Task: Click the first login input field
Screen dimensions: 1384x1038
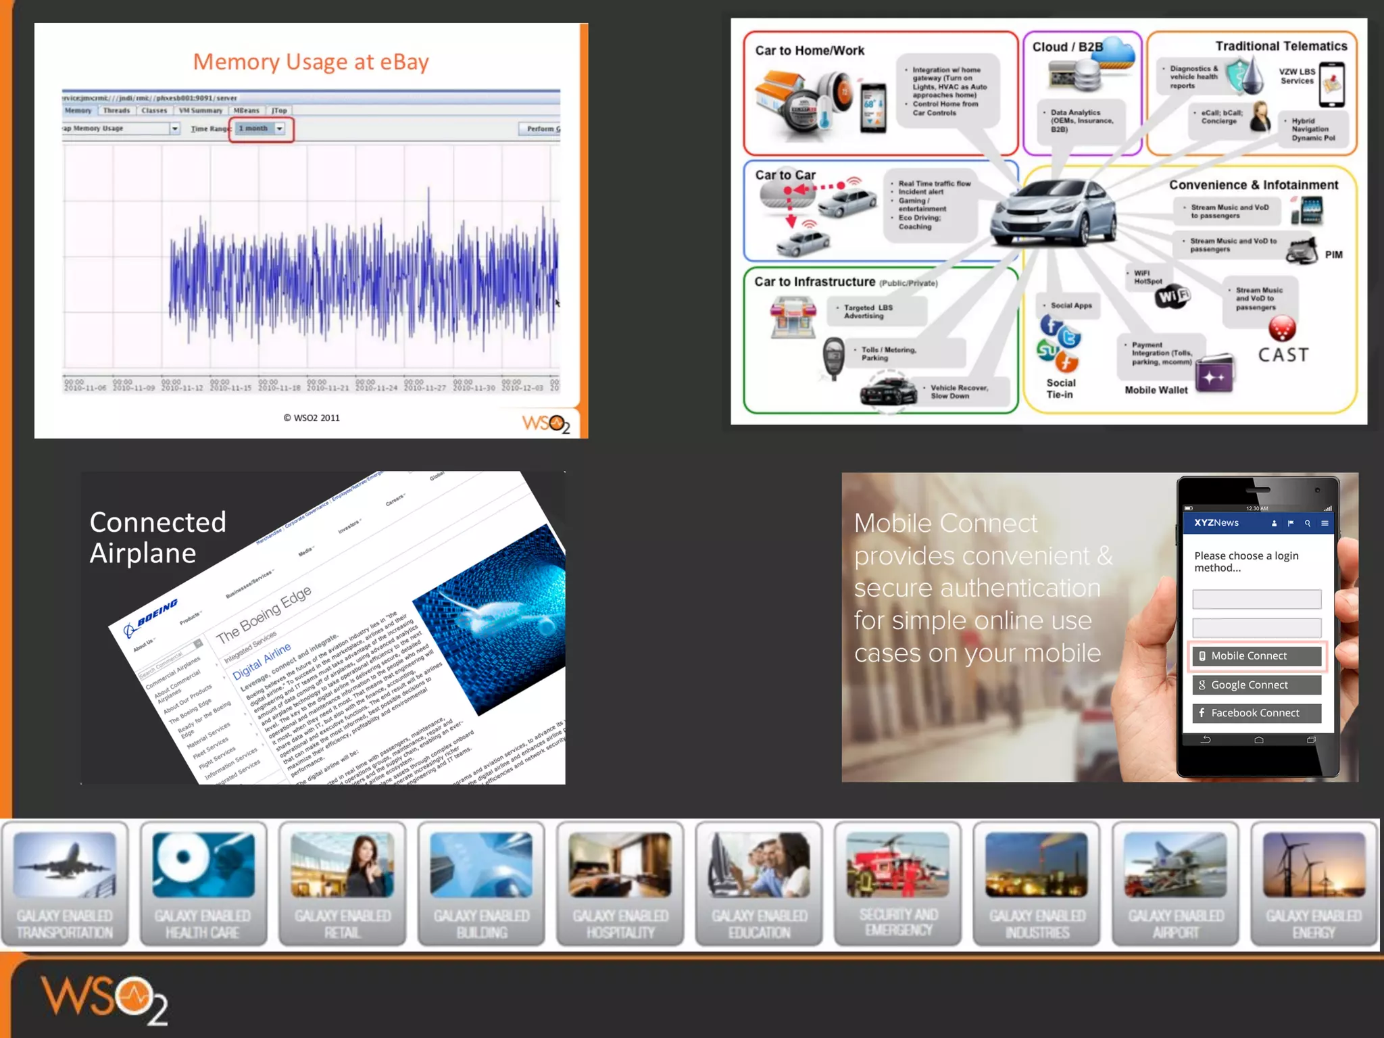Action: coord(1256,599)
